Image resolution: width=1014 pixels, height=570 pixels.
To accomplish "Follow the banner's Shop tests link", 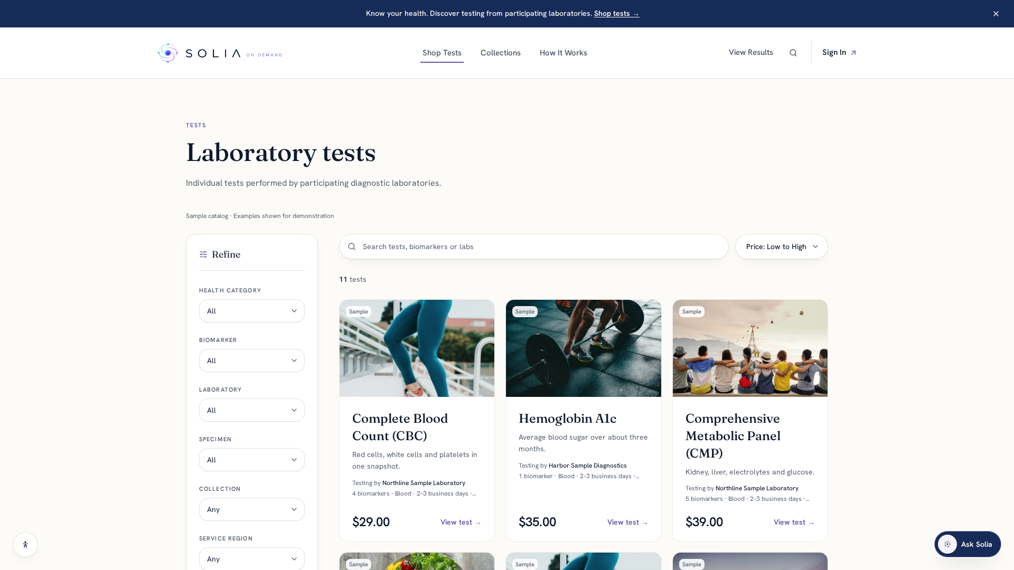I will (616, 14).
